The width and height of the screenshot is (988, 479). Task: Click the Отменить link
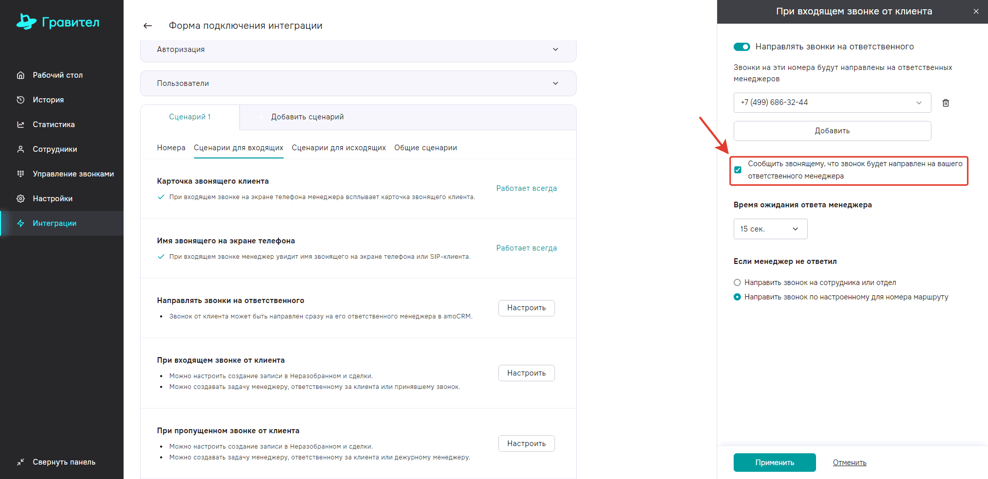pyautogui.click(x=850, y=463)
